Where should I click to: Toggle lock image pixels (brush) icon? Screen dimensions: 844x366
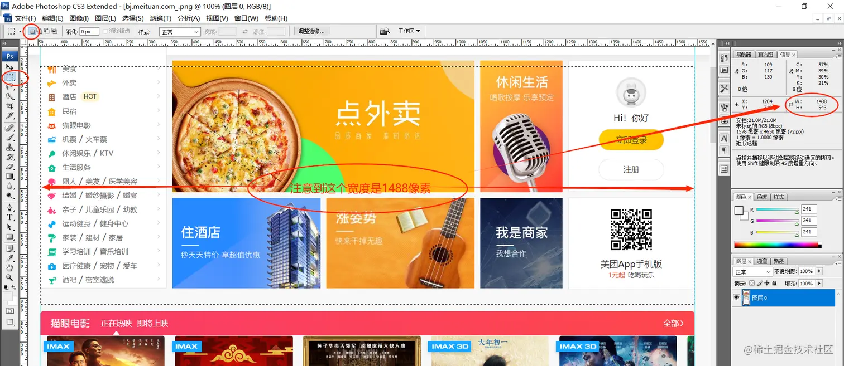pos(760,284)
